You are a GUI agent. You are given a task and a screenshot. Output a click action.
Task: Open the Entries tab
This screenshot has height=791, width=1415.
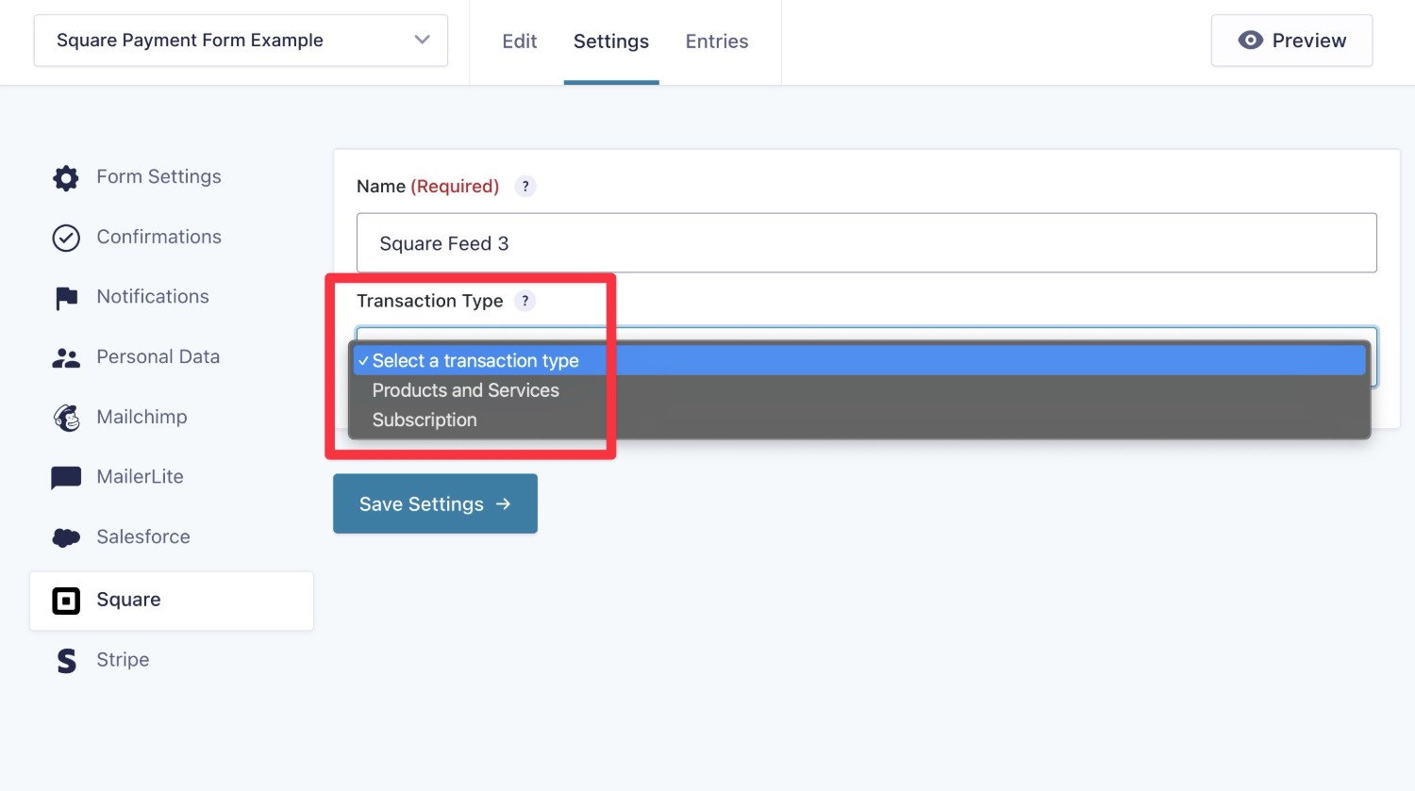717,41
